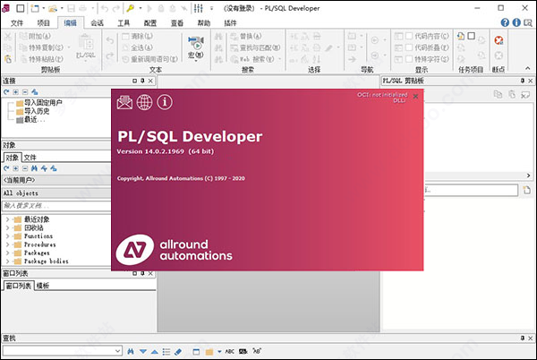Click the info icon on the splash screen
The height and width of the screenshot is (360, 537).
[165, 101]
